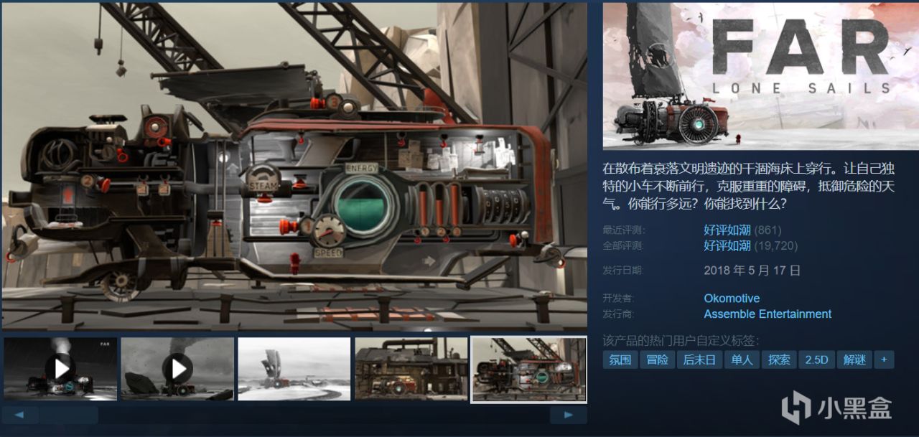Select the 解谜 tag
The width and height of the screenshot is (919, 437).
[x=854, y=360]
